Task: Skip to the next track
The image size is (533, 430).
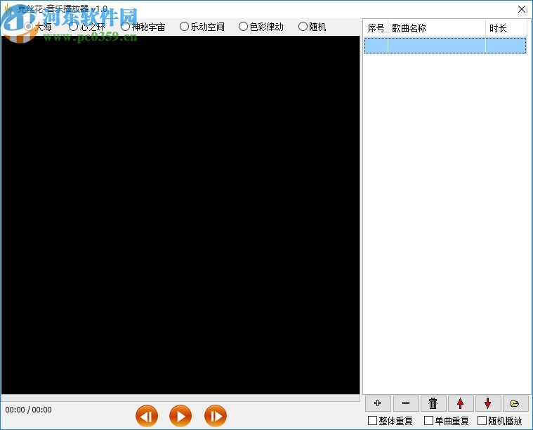Action: click(216, 416)
